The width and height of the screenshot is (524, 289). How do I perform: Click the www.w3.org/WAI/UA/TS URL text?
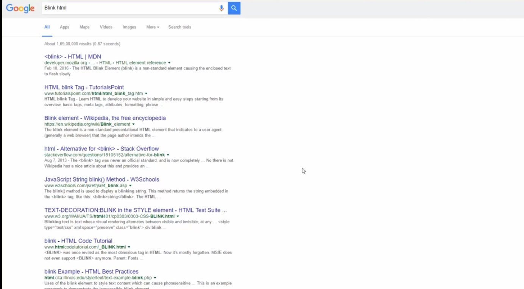(109, 216)
